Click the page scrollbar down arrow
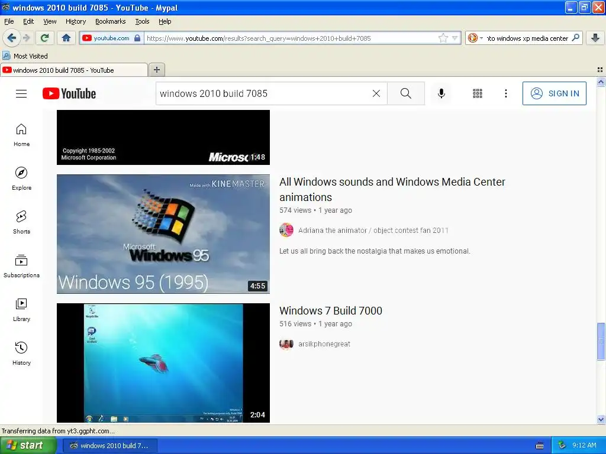This screenshot has height=454, width=606. click(601, 419)
